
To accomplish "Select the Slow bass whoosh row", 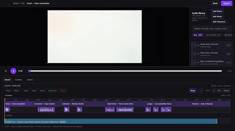I will 212,54.
